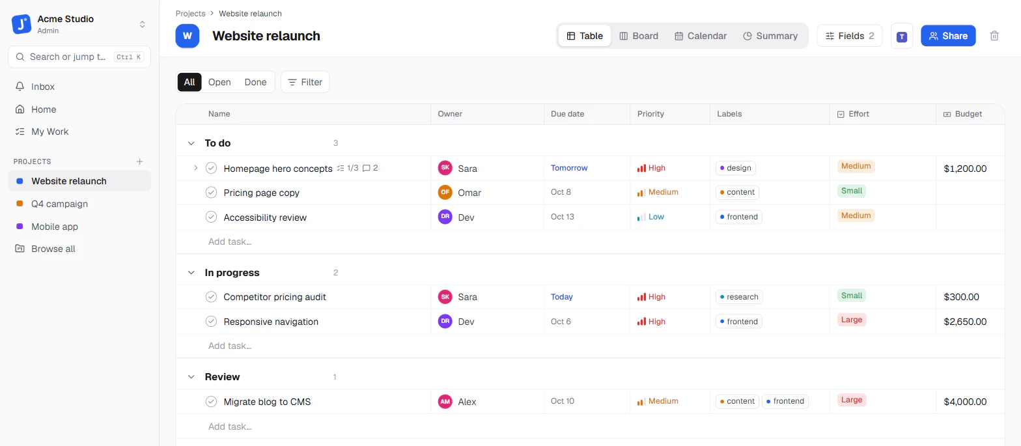Open Medium effort on Homepage hero concepts

coord(856,166)
